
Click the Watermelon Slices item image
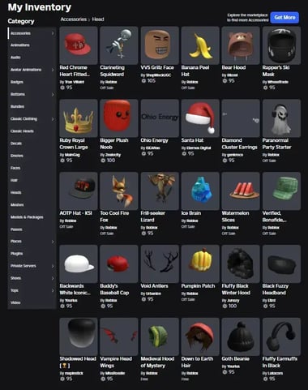pyautogui.click(x=241, y=191)
